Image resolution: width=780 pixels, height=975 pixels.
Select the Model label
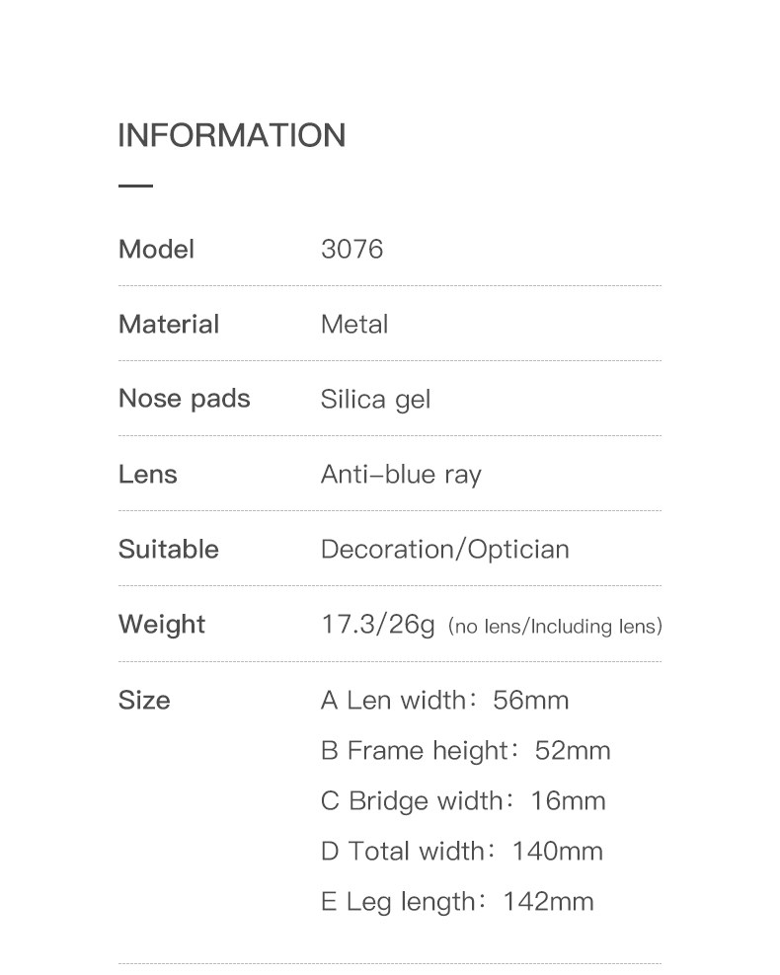[156, 250]
